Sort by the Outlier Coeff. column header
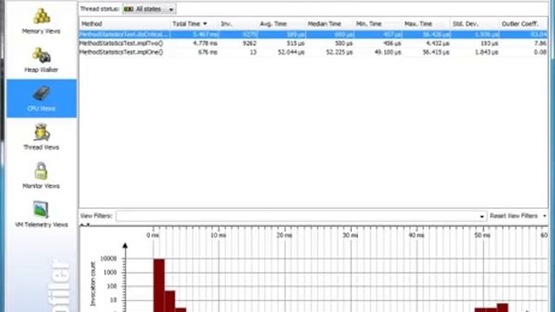 pyautogui.click(x=523, y=24)
